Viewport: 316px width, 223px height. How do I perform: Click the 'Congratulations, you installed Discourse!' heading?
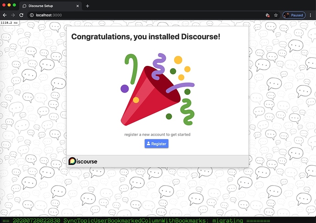(x=146, y=37)
